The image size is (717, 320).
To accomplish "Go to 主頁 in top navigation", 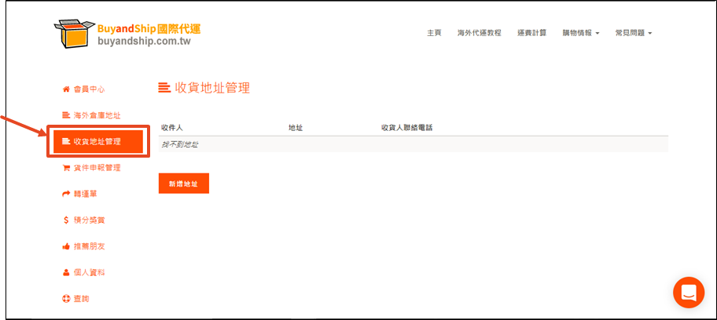I will 434,33.
